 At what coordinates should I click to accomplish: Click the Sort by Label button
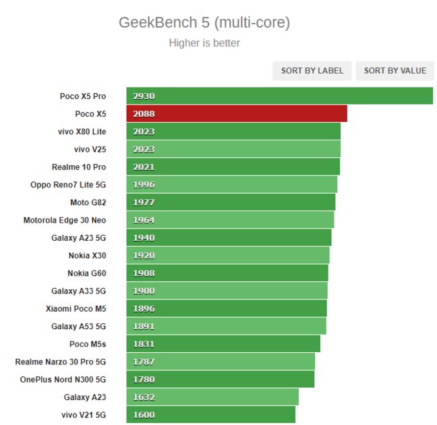[312, 71]
